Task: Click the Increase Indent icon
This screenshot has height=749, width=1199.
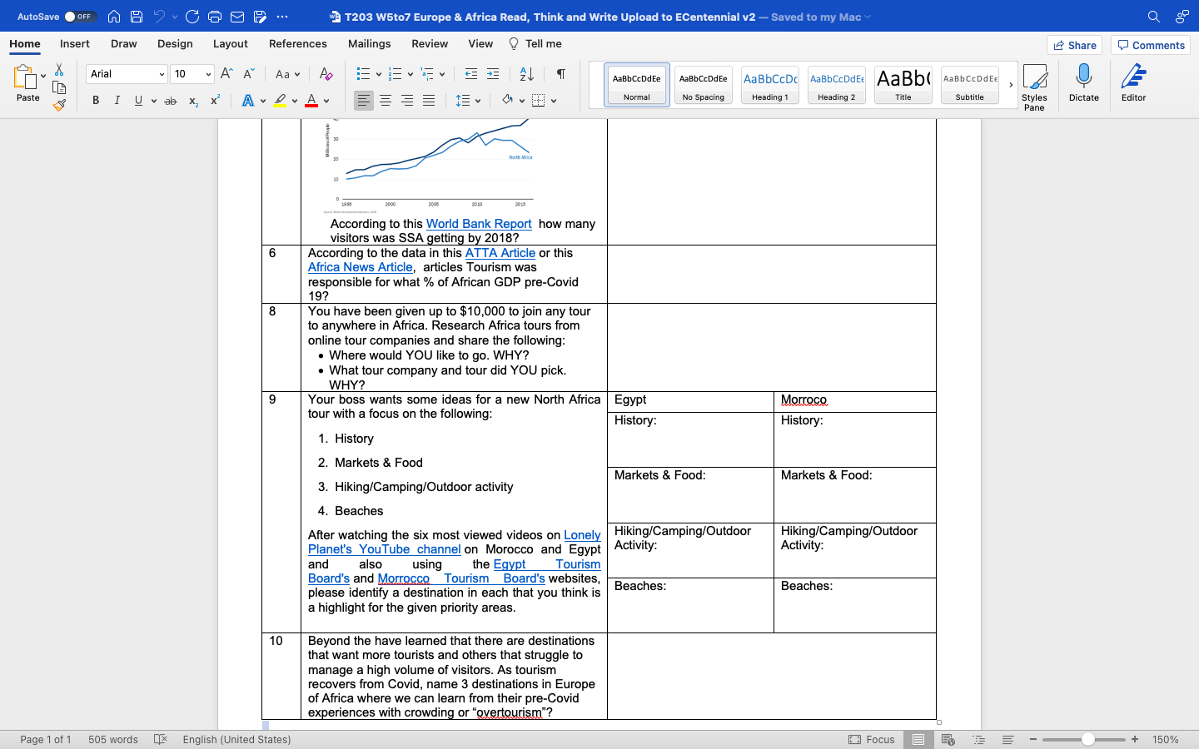Action: [493, 74]
